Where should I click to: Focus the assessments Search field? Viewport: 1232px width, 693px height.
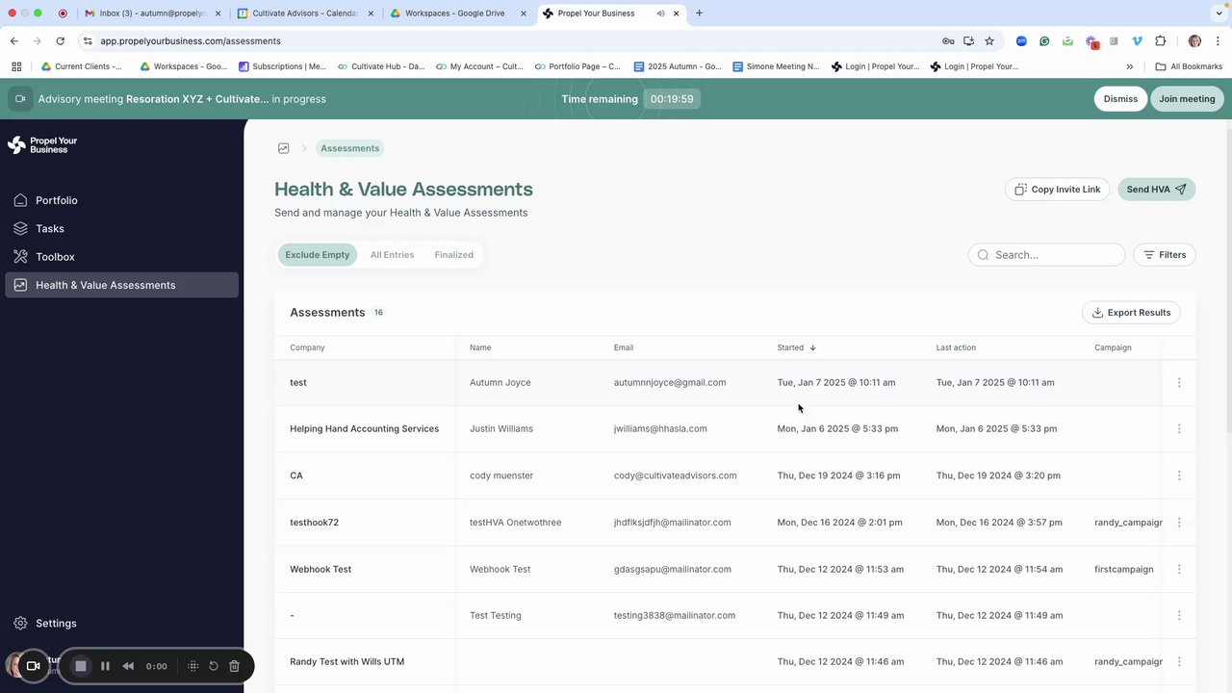tap(1047, 255)
